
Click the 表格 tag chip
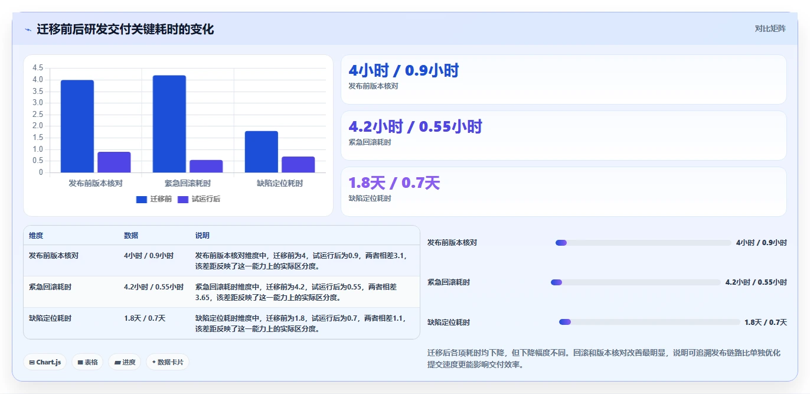pos(87,362)
